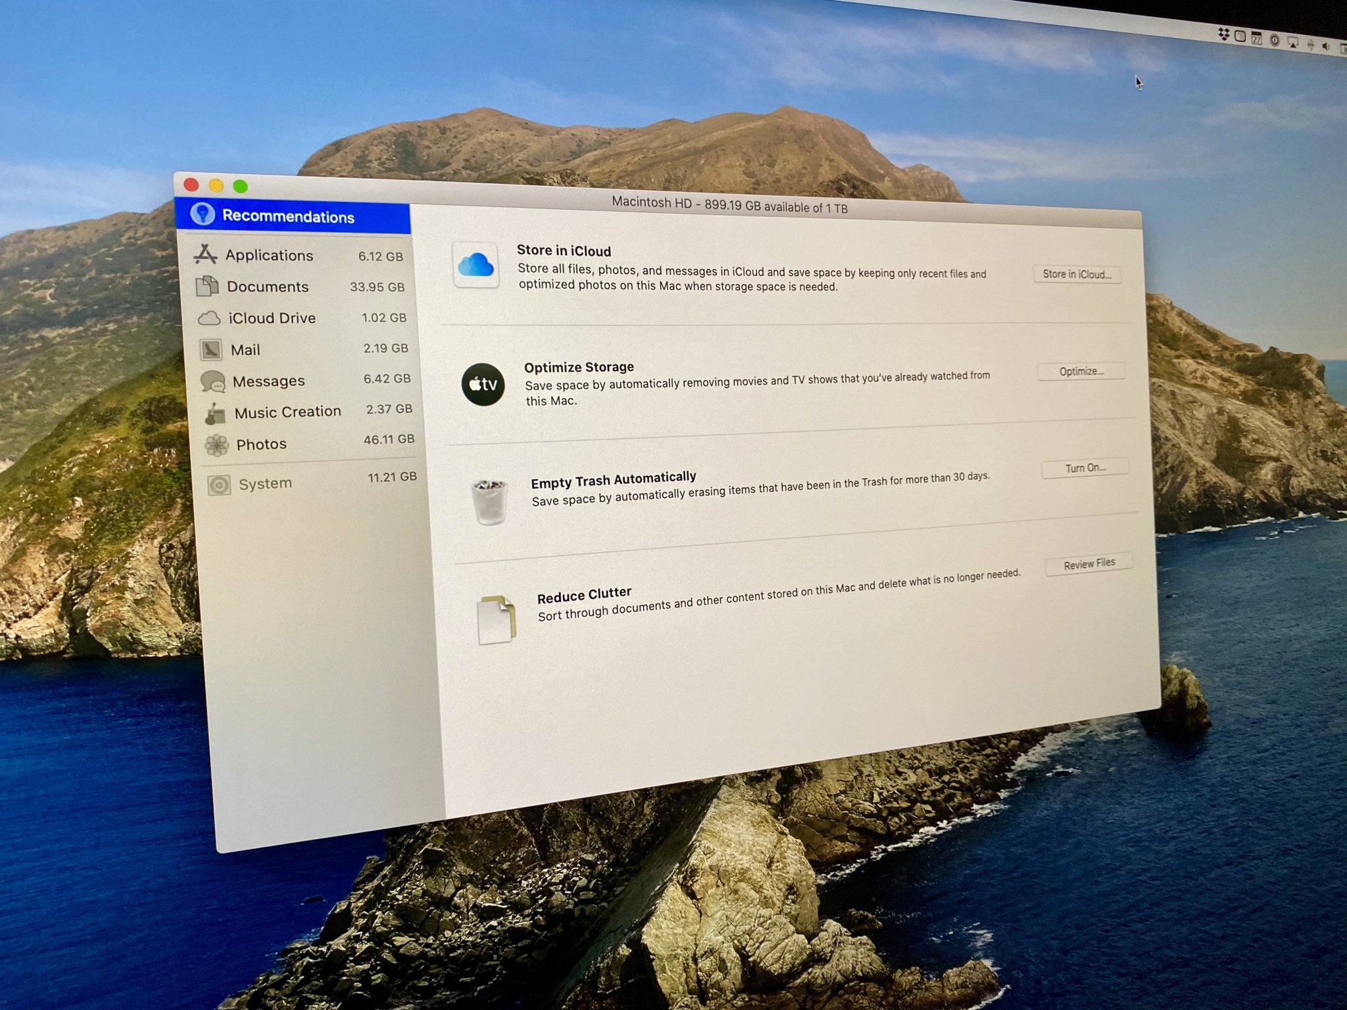Select the Messages speech bubble icon
Screen dimensions: 1347x1010
pos(212,380)
